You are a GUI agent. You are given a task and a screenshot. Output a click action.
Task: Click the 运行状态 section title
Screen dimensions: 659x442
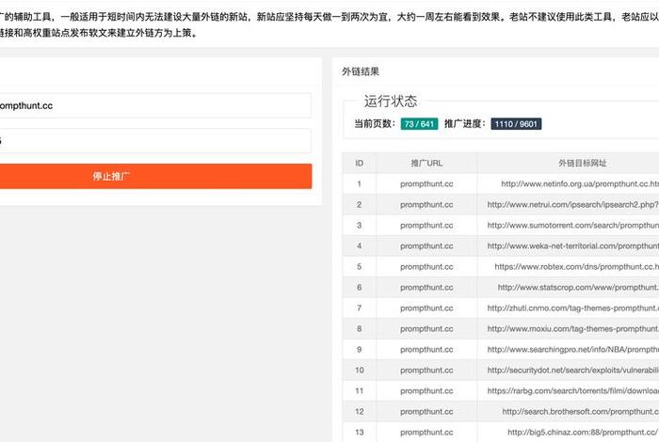click(x=391, y=102)
